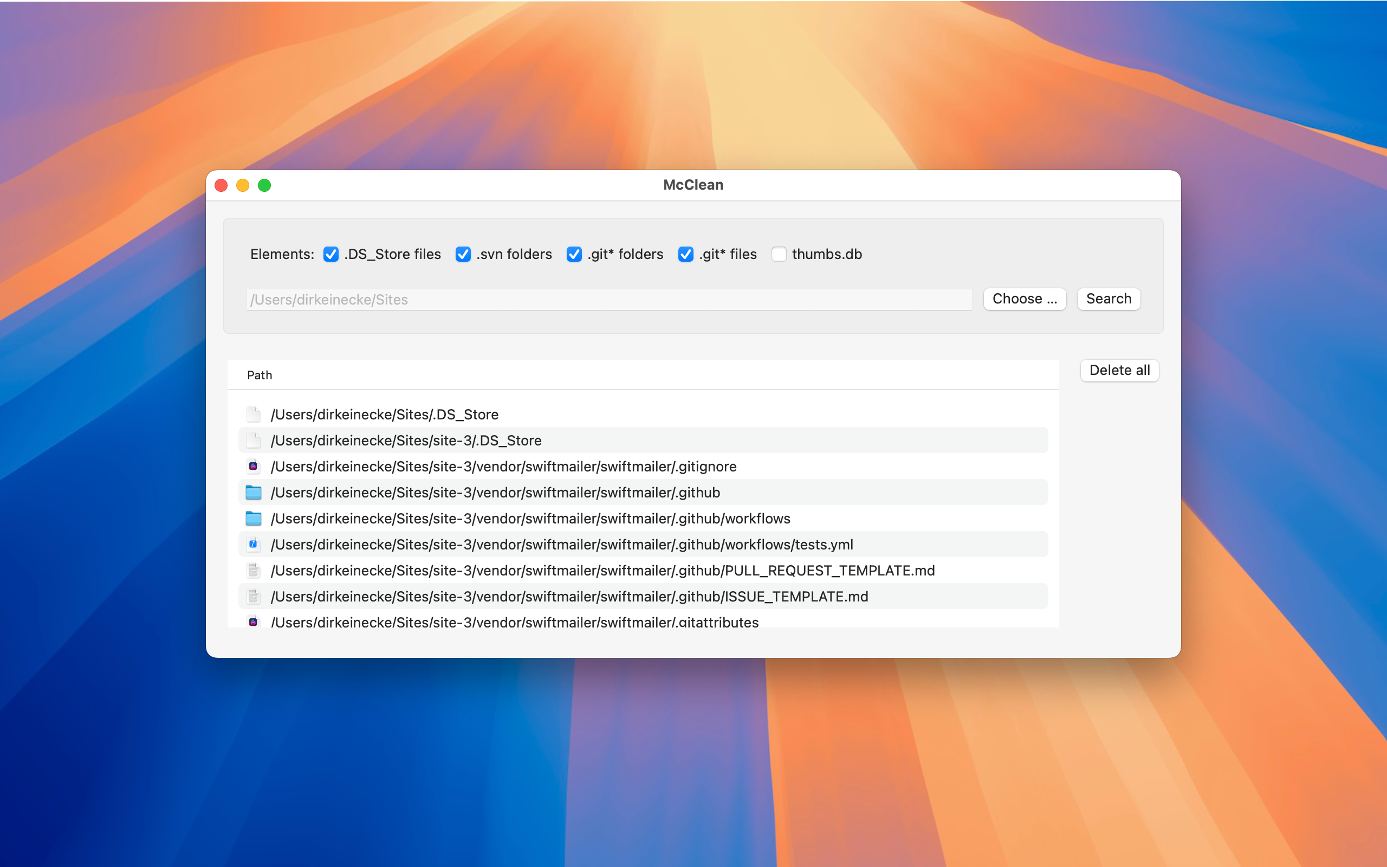Image resolution: width=1387 pixels, height=867 pixels.
Task: Click folder icon of the .github row
Action: [254, 493]
